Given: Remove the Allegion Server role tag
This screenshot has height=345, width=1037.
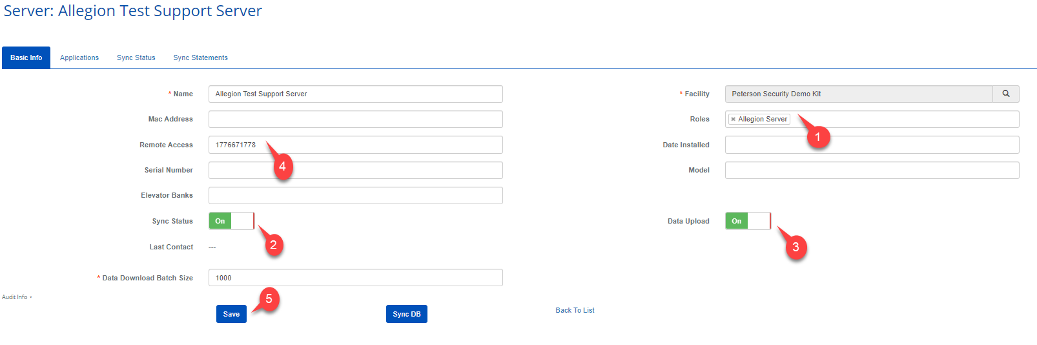Looking at the screenshot, I should [x=733, y=120].
